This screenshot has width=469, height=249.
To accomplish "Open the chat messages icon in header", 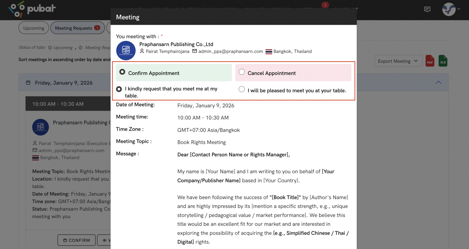I will click(427, 9).
